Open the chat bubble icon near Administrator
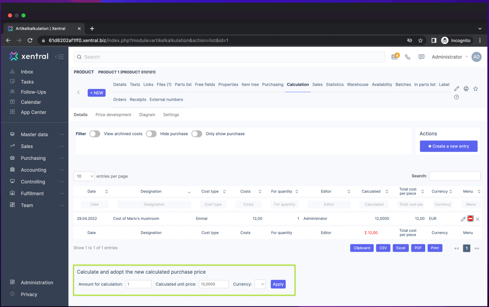The width and height of the screenshot is (489, 307). (x=421, y=57)
